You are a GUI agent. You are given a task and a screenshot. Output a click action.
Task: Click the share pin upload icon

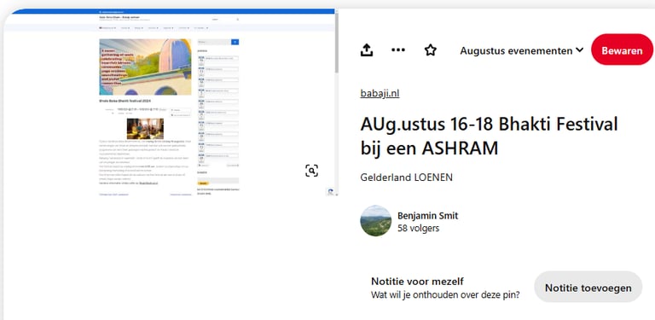[x=367, y=50]
